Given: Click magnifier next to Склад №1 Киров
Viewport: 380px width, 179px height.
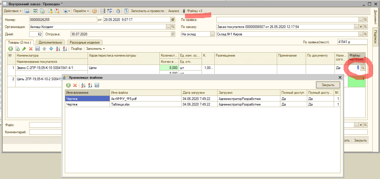Looking at the screenshot, I should (365, 34).
